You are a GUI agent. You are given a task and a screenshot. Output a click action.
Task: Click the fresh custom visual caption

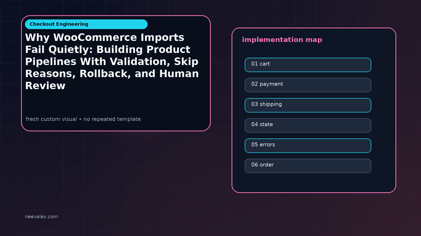coord(83,119)
